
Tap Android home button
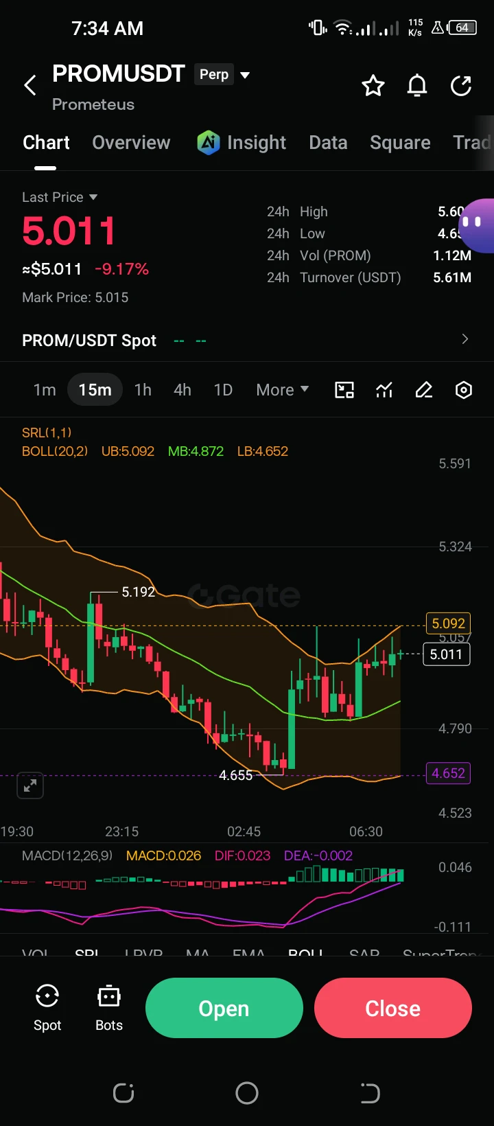(x=247, y=1092)
